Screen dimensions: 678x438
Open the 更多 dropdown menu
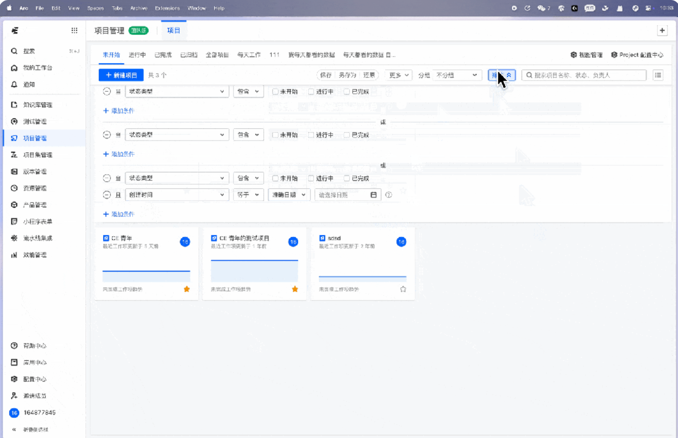click(x=398, y=75)
